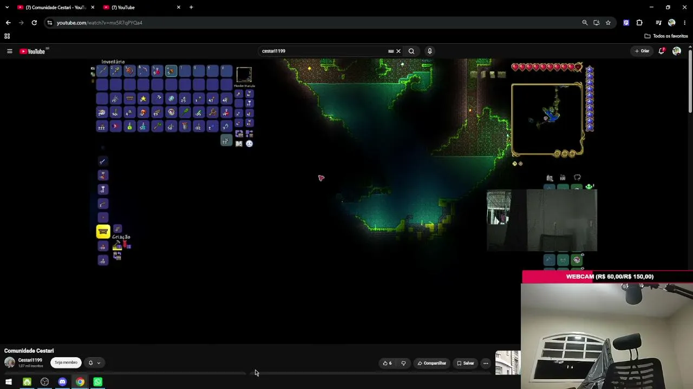693x389 pixels.
Task: Bookmark this page with the star
Action: click(x=608, y=23)
